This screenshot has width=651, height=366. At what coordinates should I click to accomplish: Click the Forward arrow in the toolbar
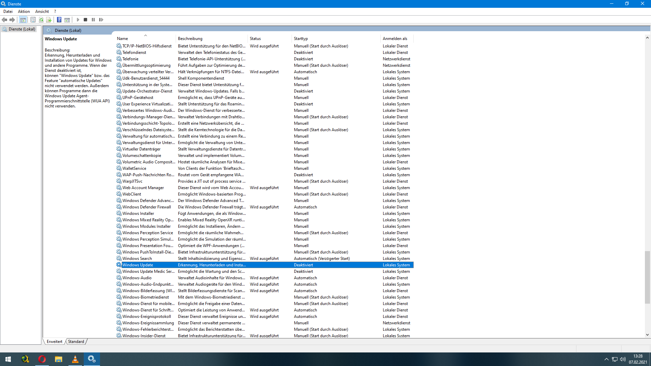click(12, 20)
